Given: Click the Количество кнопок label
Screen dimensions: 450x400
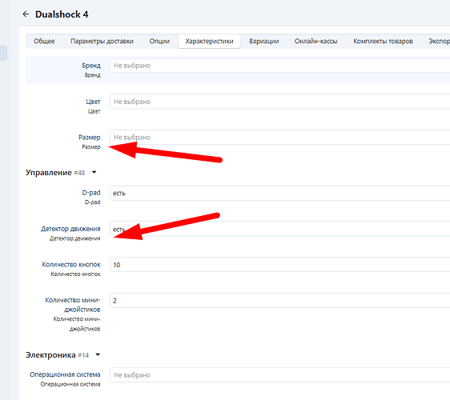Looking at the screenshot, I should click(71, 264).
